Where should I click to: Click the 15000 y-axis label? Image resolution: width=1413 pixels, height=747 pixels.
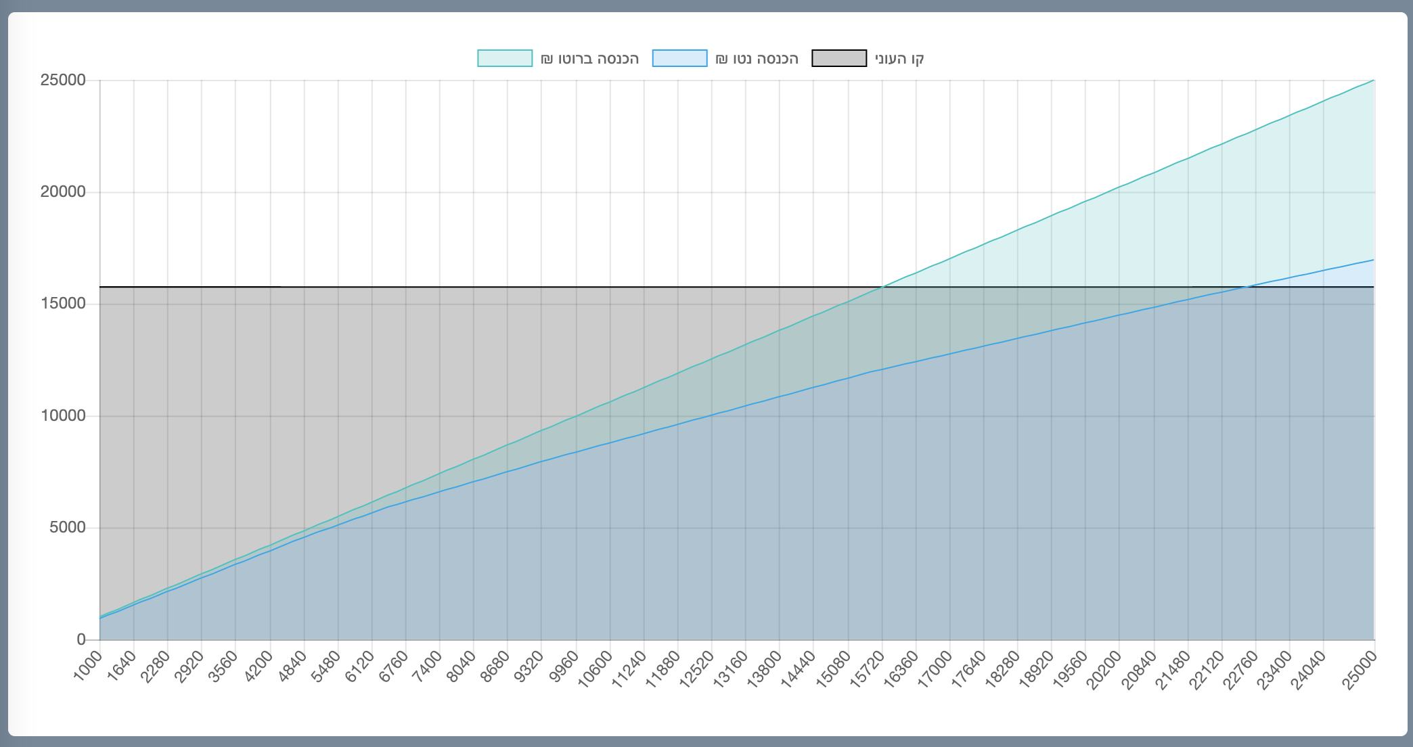tap(64, 304)
